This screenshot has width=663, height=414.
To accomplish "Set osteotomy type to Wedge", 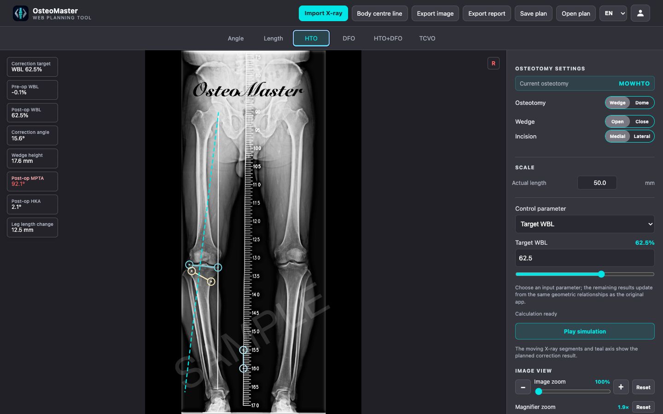I will (x=617, y=103).
